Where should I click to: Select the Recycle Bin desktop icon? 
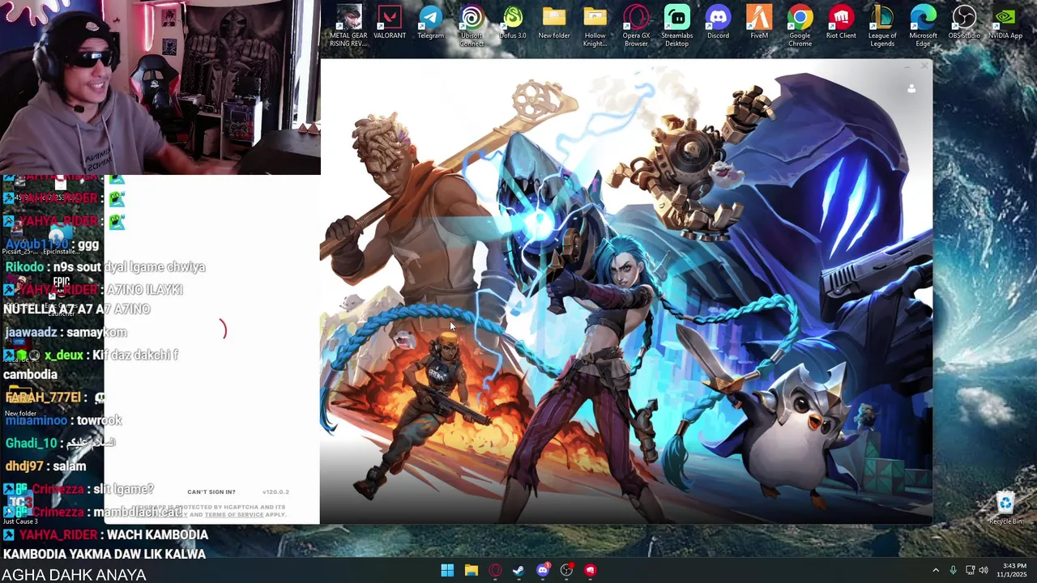click(1005, 509)
